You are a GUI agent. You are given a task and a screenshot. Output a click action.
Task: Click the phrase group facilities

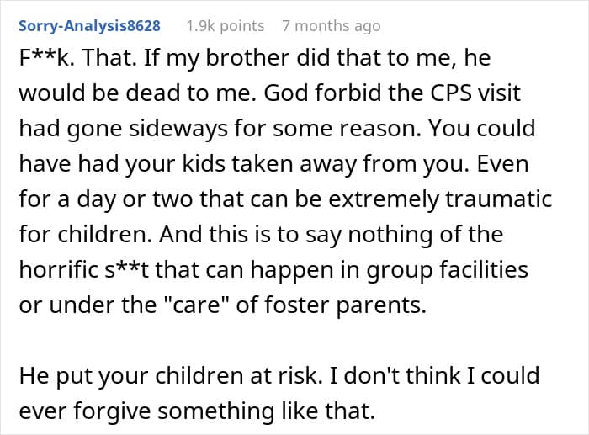[448, 270]
